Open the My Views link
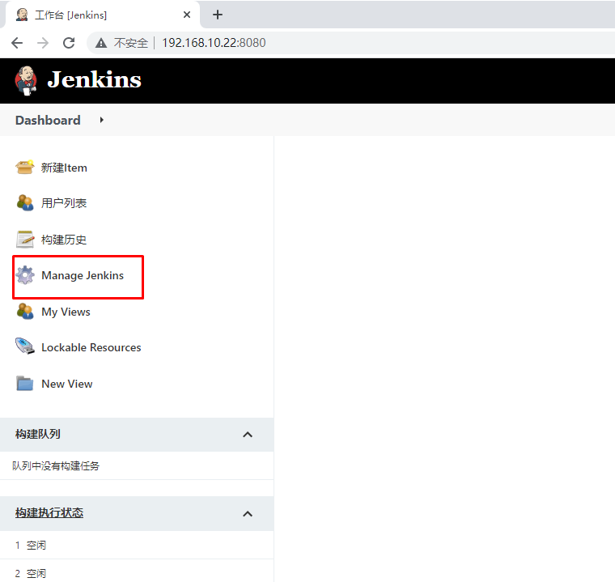615x582 pixels. pos(66,312)
